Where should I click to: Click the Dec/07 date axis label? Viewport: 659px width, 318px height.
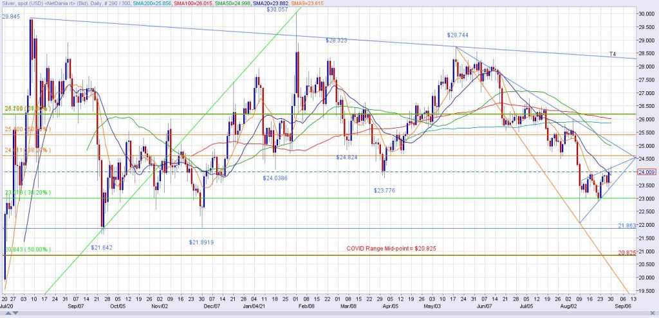(x=212, y=306)
